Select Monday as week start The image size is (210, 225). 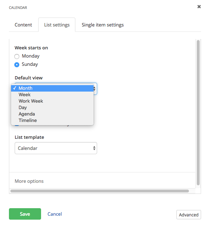(17, 57)
